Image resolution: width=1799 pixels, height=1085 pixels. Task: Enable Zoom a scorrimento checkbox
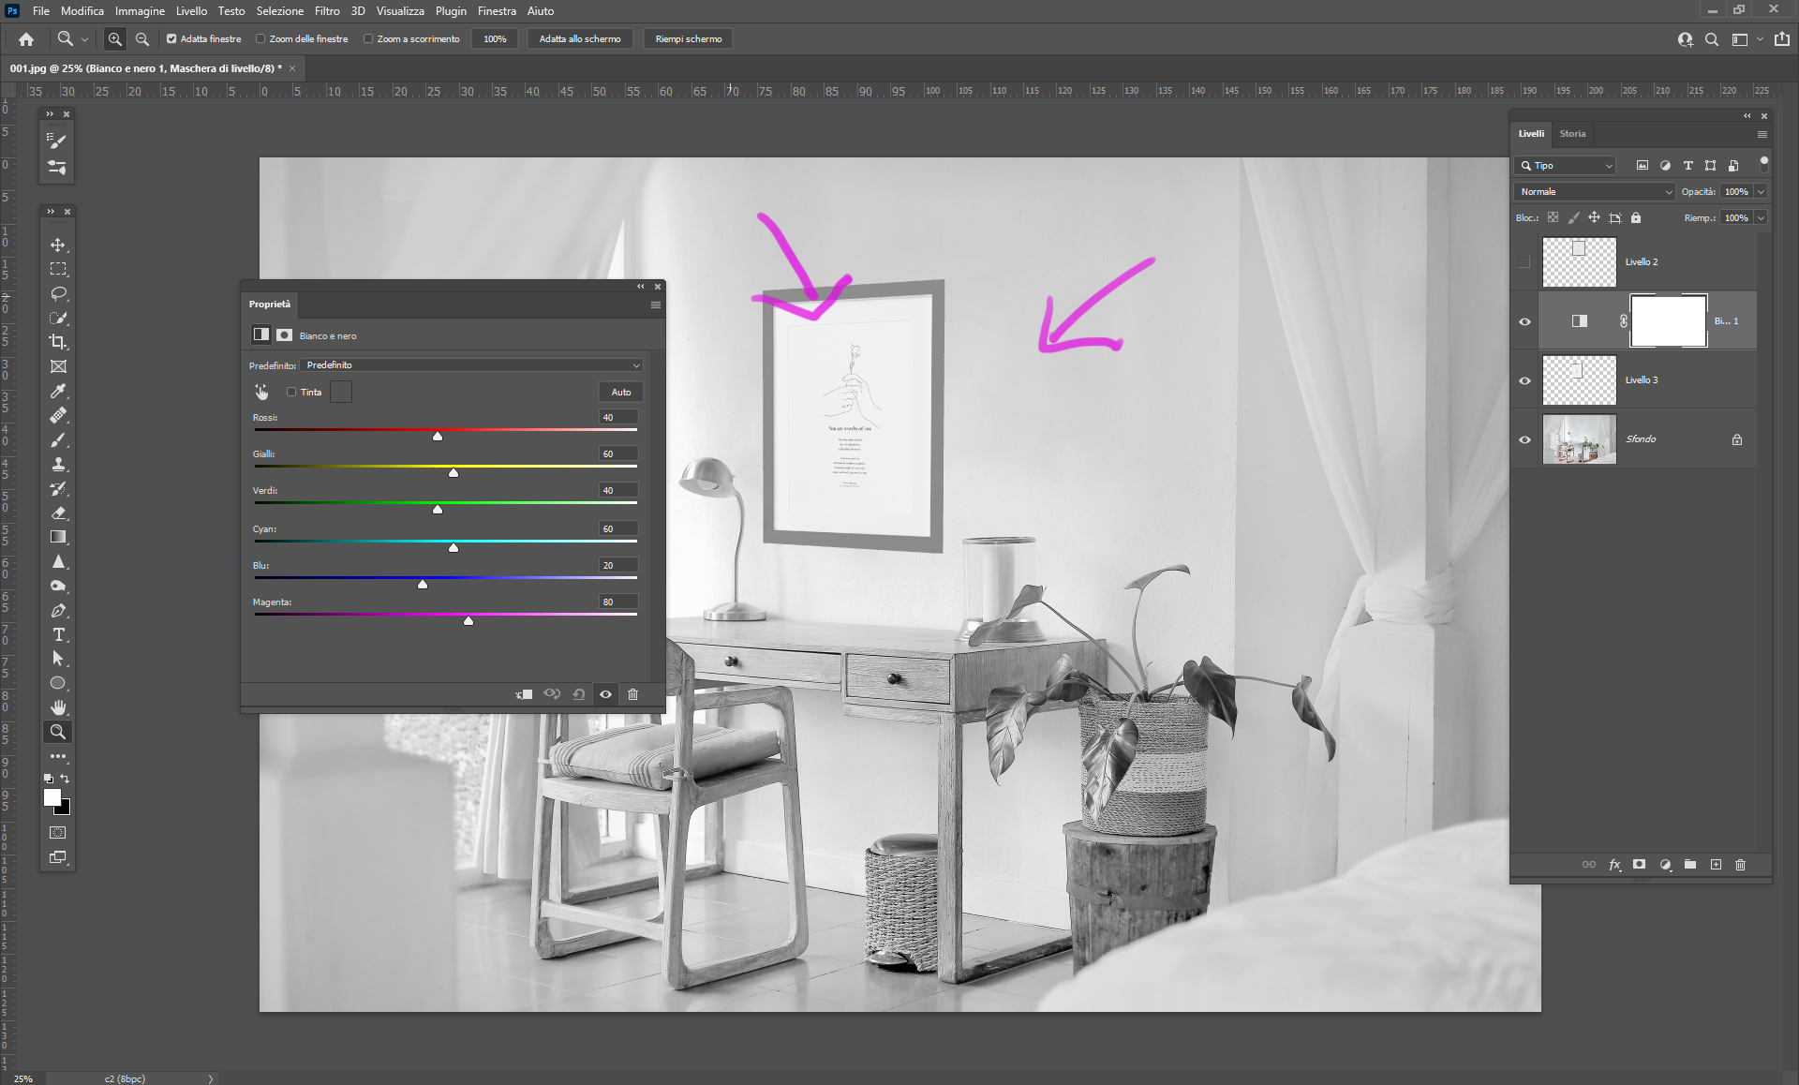point(368,39)
